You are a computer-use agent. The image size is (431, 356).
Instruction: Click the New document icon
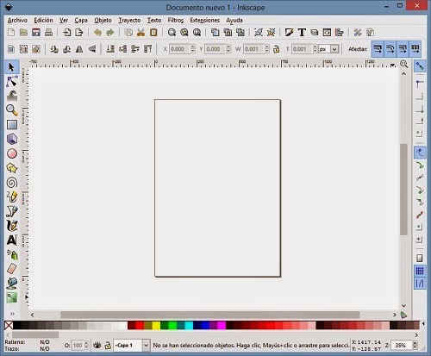(x=11, y=32)
